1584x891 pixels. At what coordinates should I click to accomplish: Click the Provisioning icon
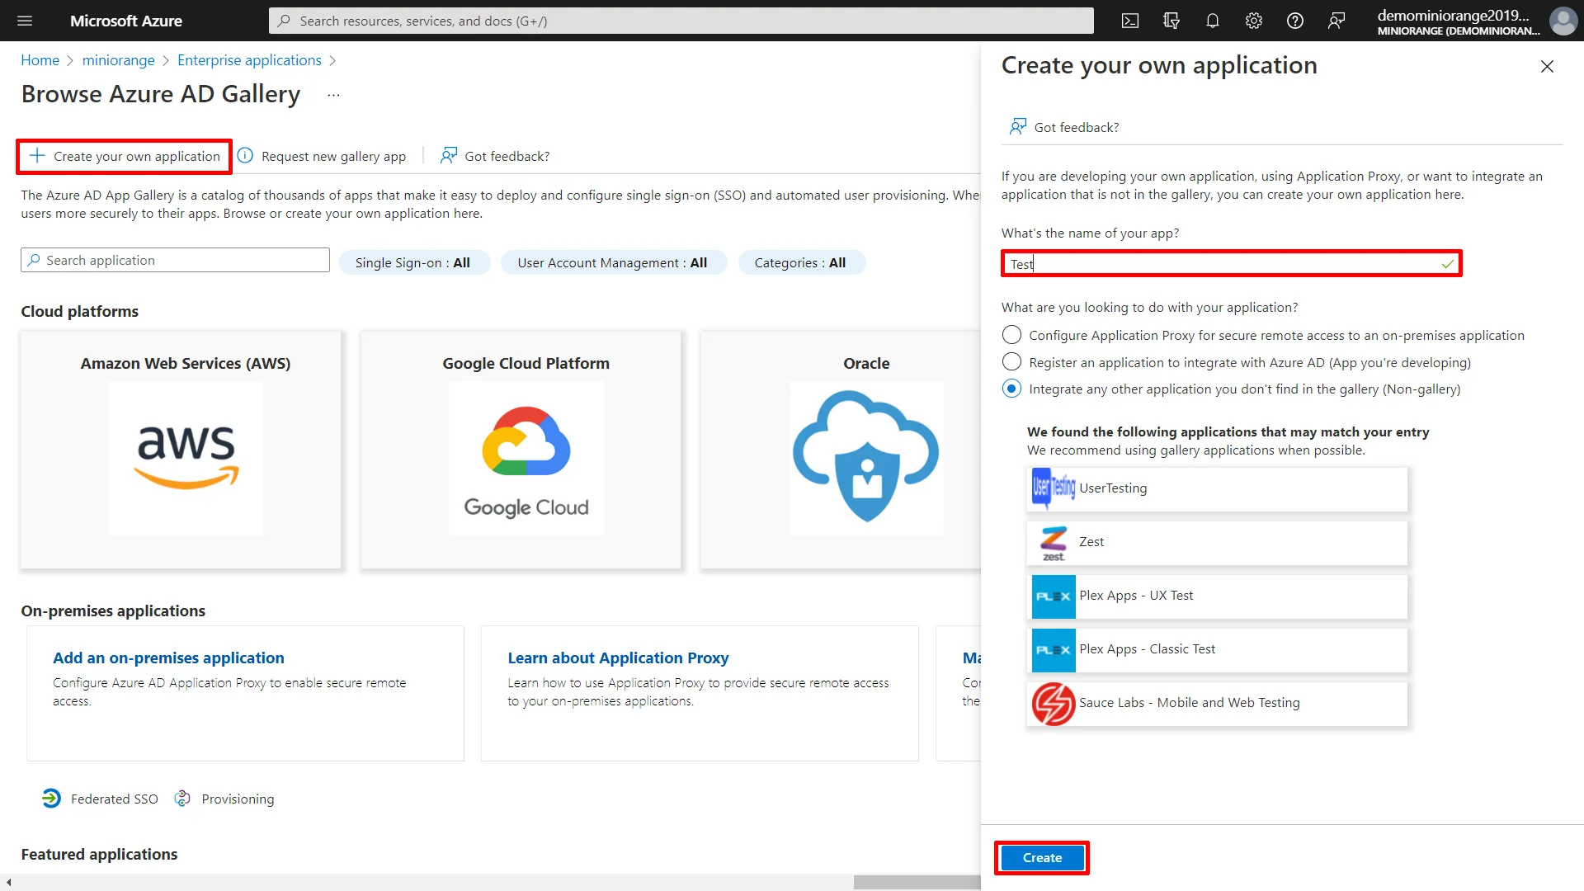[x=181, y=799]
